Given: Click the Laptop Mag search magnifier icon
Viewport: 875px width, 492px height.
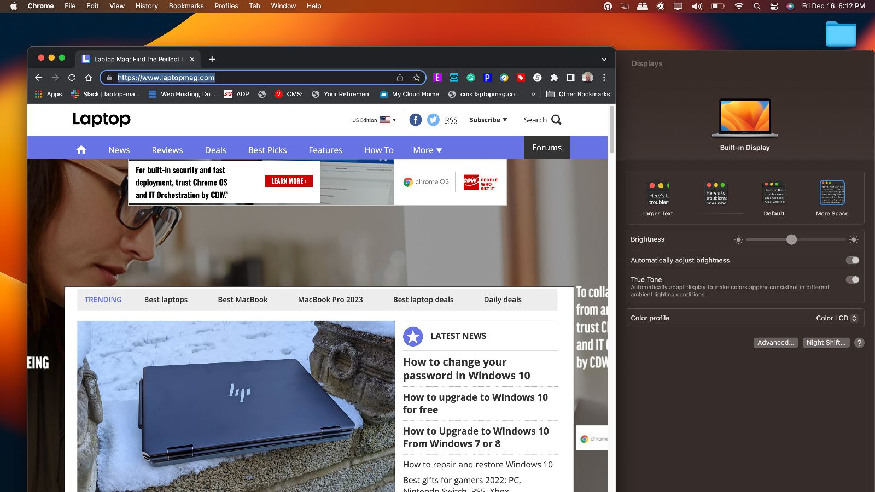Looking at the screenshot, I should (x=557, y=120).
